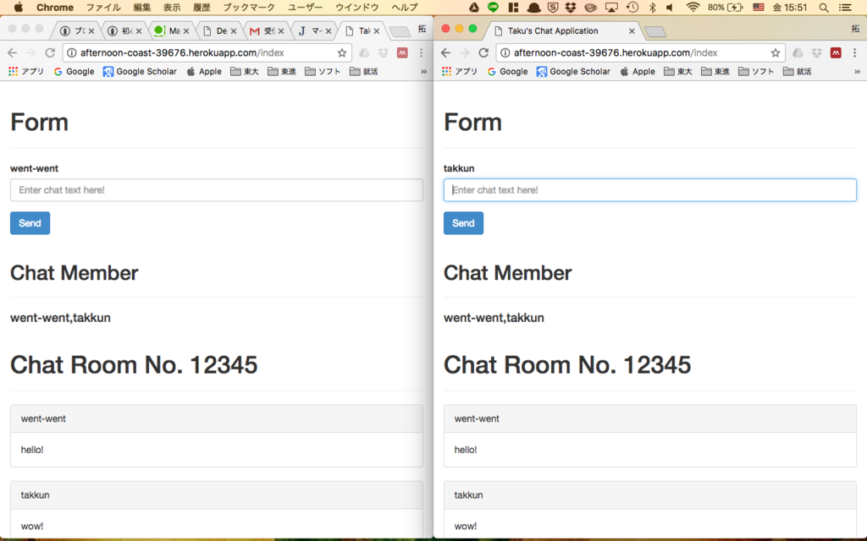Go back in right browser window
867x541 pixels.
(445, 52)
